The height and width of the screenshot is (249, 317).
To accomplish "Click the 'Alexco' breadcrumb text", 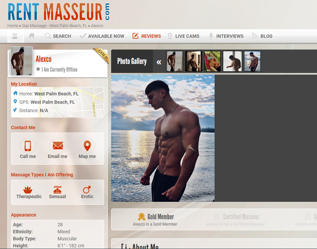I will coord(97,26).
